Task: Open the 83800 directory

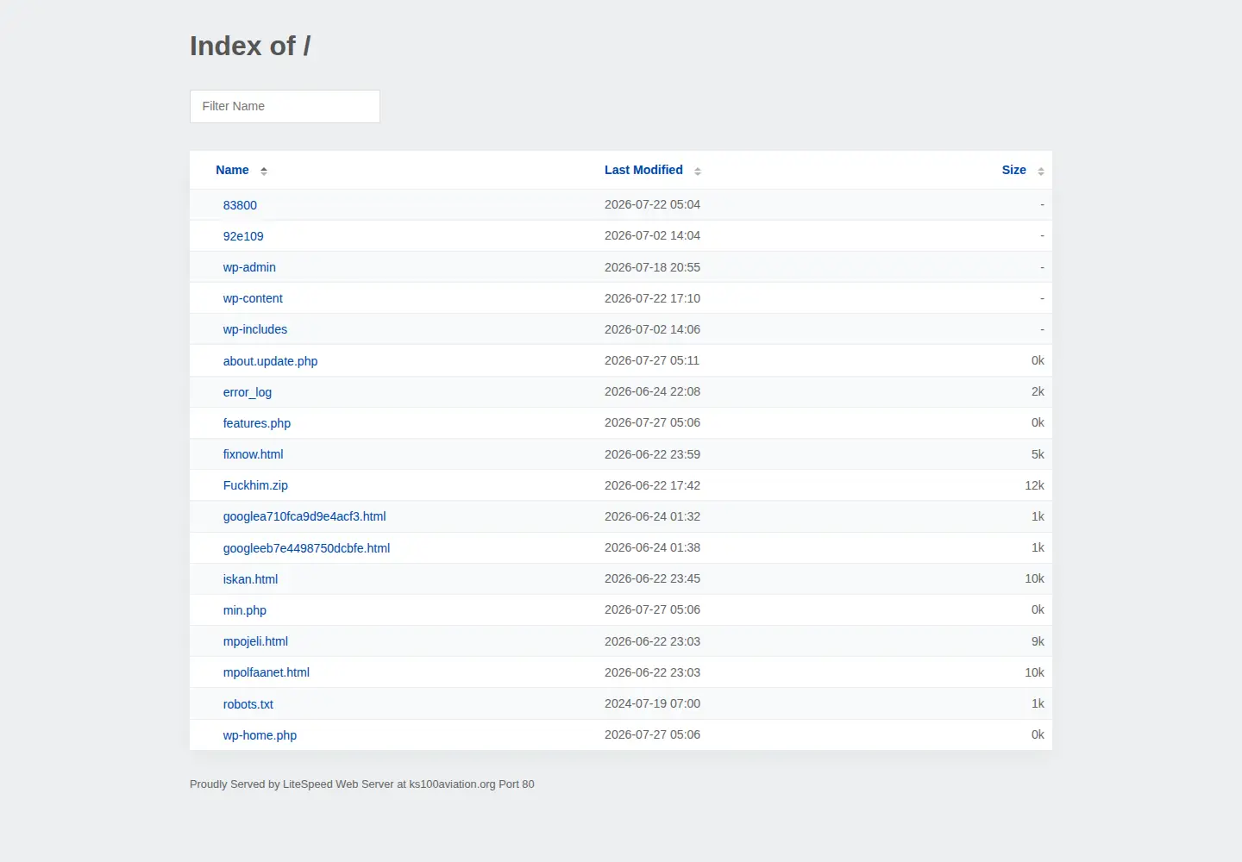Action: tap(240, 205)
